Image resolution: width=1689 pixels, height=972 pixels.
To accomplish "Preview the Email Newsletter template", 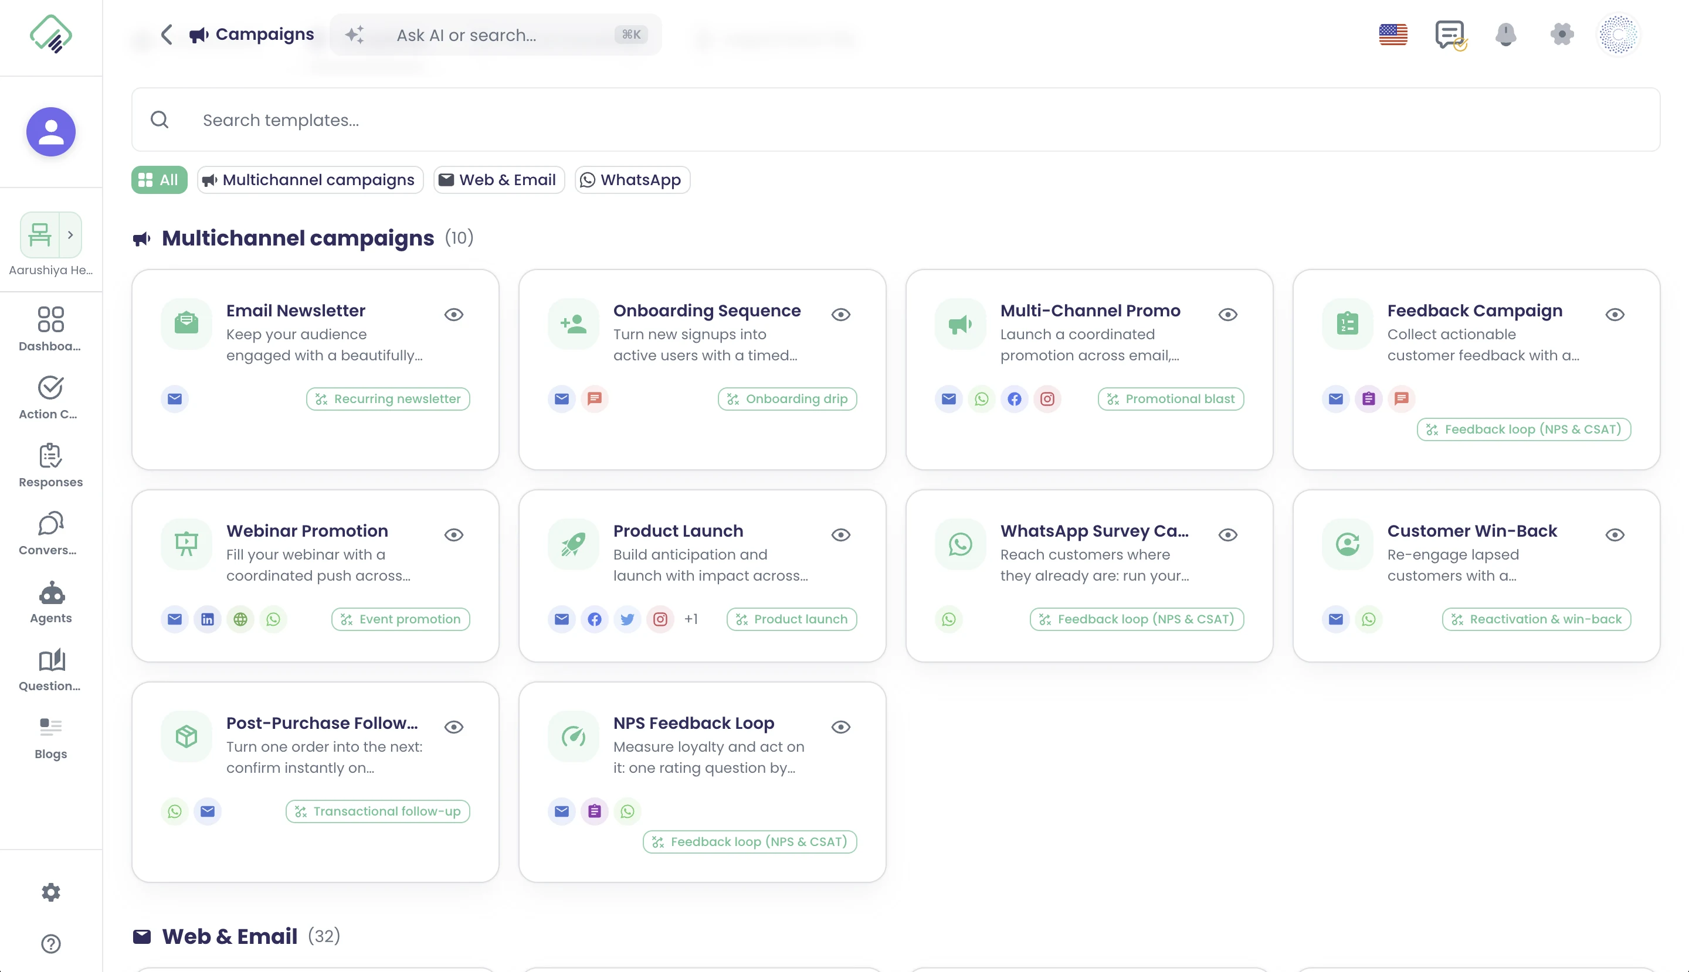I will click(454, 314).
